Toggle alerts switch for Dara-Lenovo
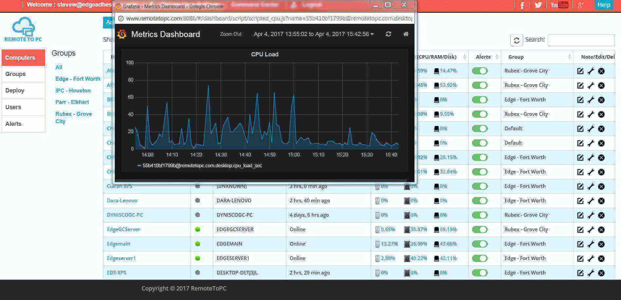Image resolution: width=621 pixels, height=300 pixels. [480, 201]
